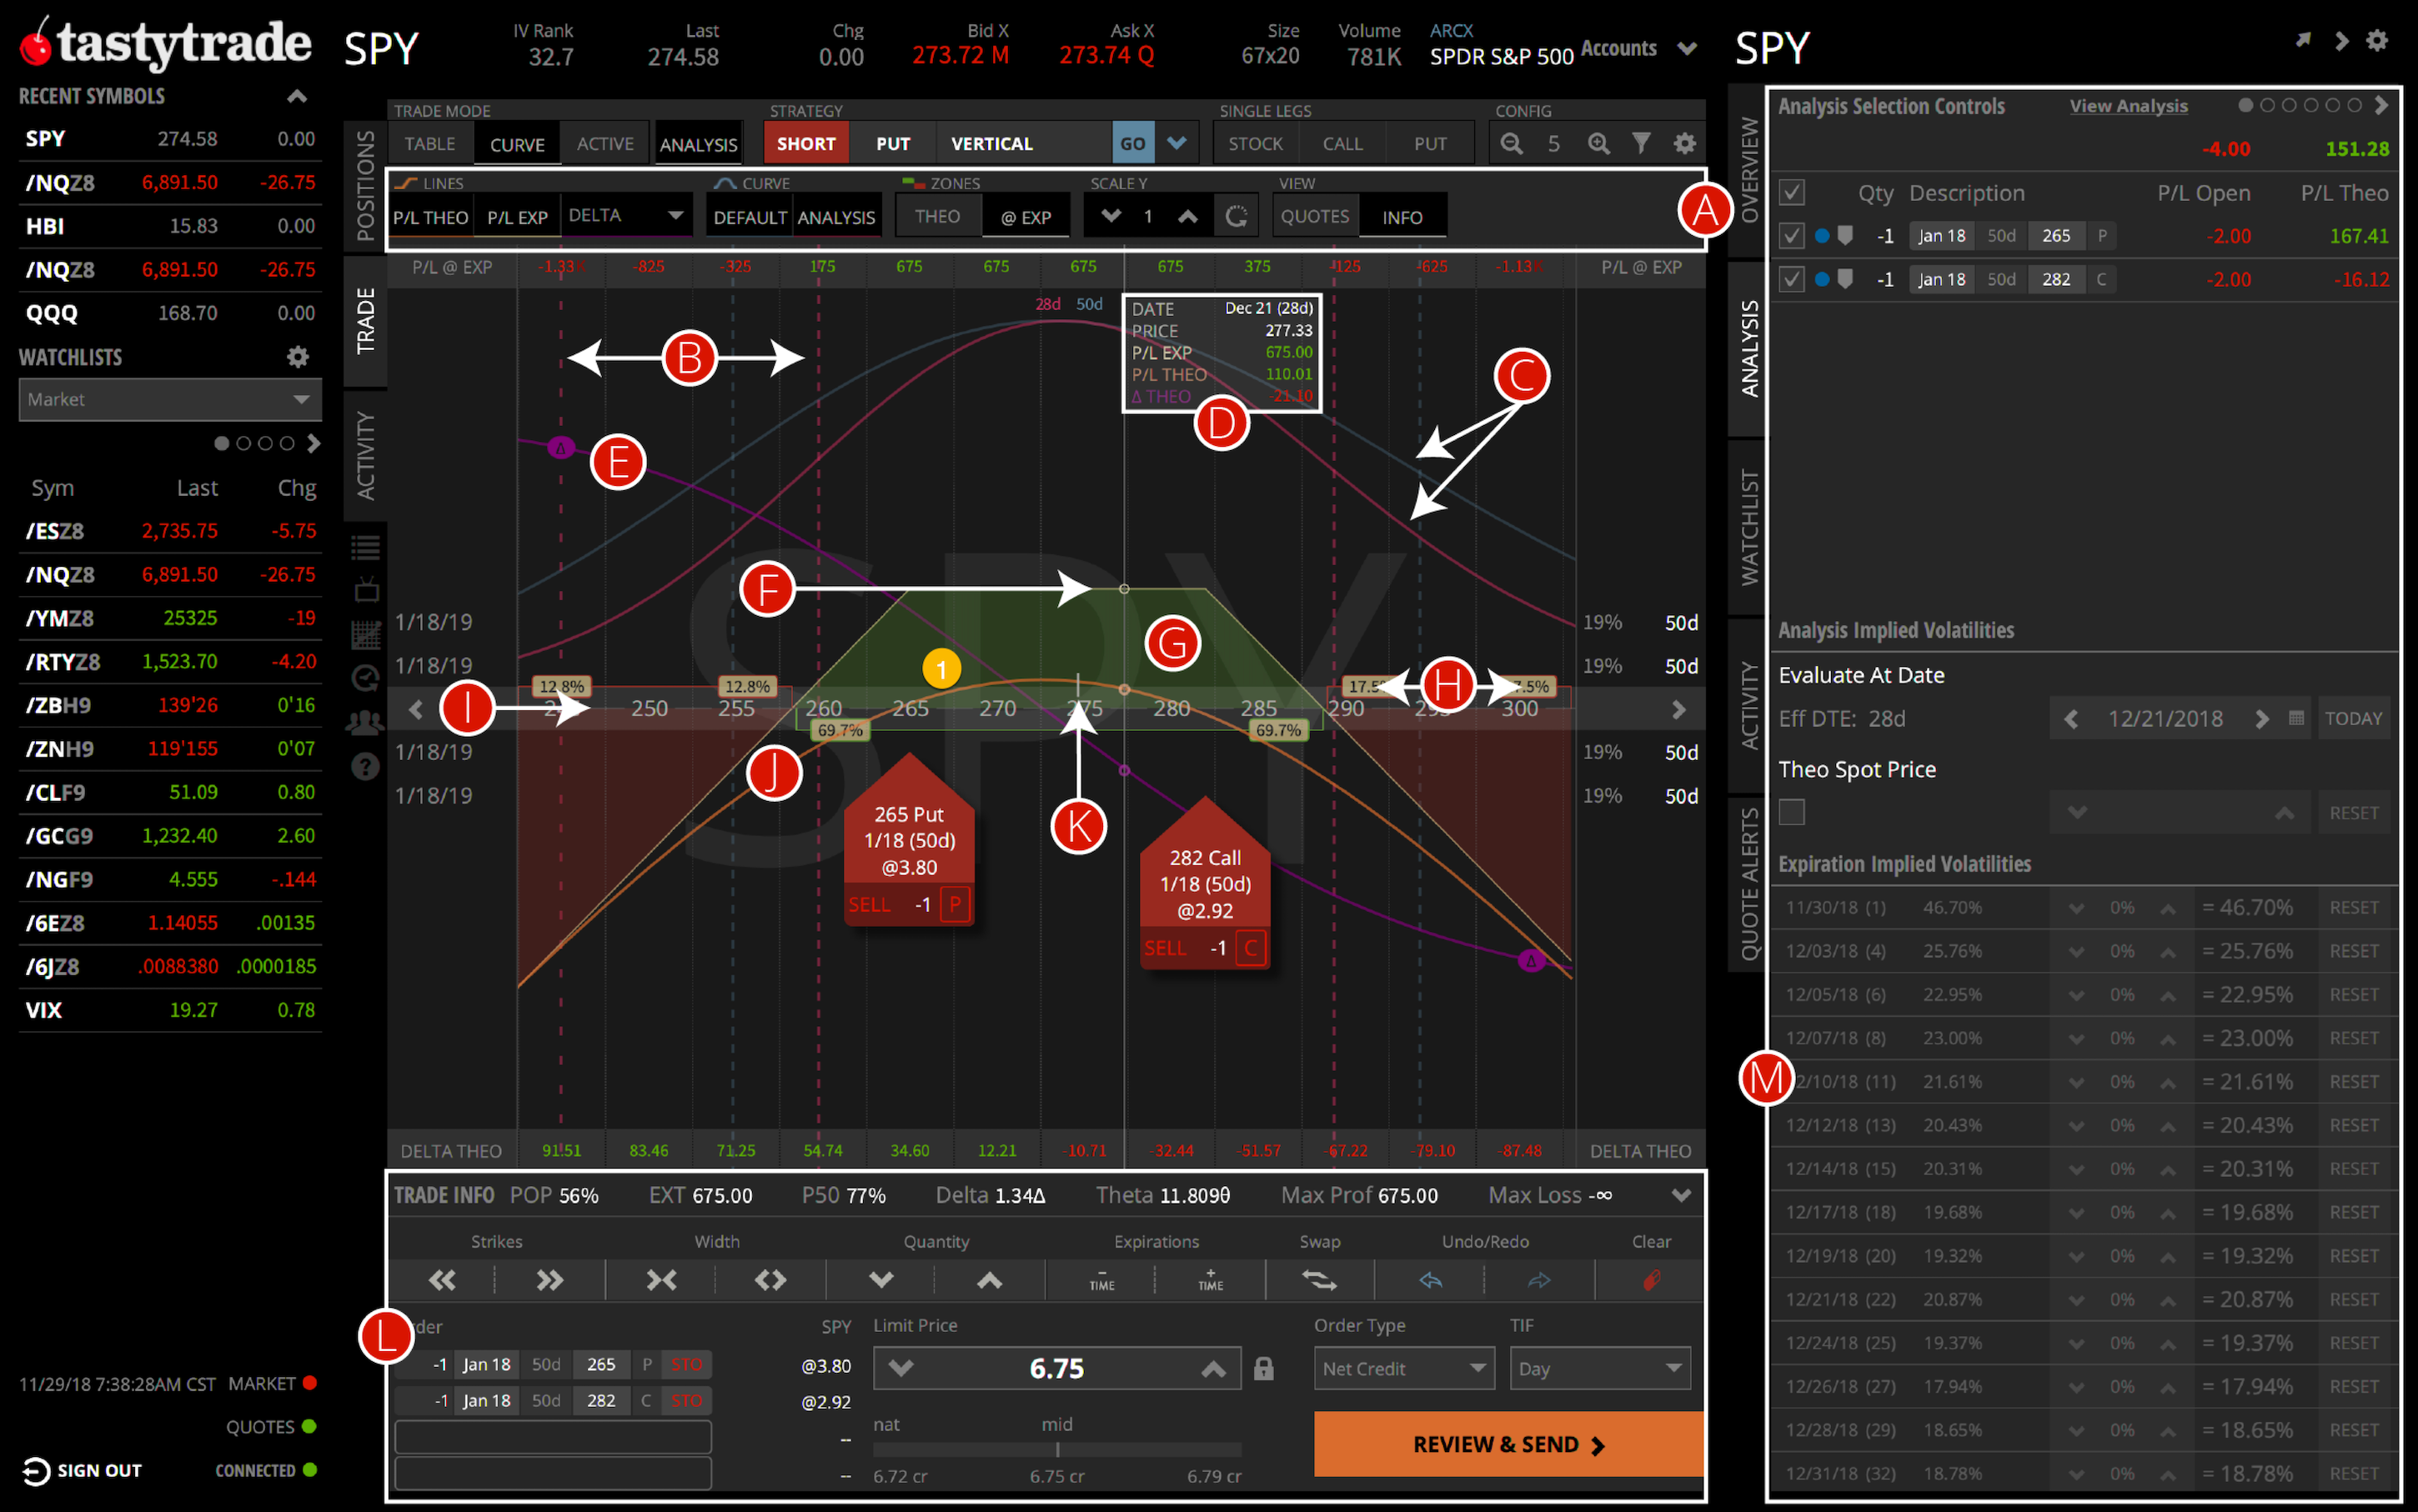
Task: Click the filter icon in the CONFIG toolbar
Action: pyautogui.click(x=1642, y=143)
